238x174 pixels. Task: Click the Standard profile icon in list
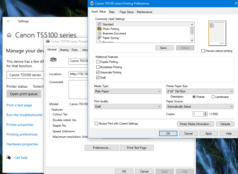[99, 24]
